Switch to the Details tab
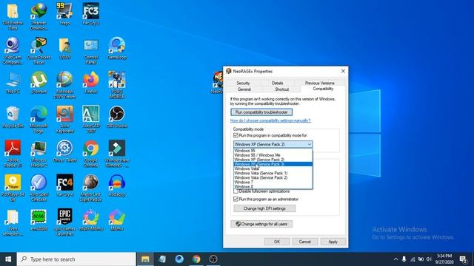The height and width of the screenshot is (266, 474). (x=277, y=83)
